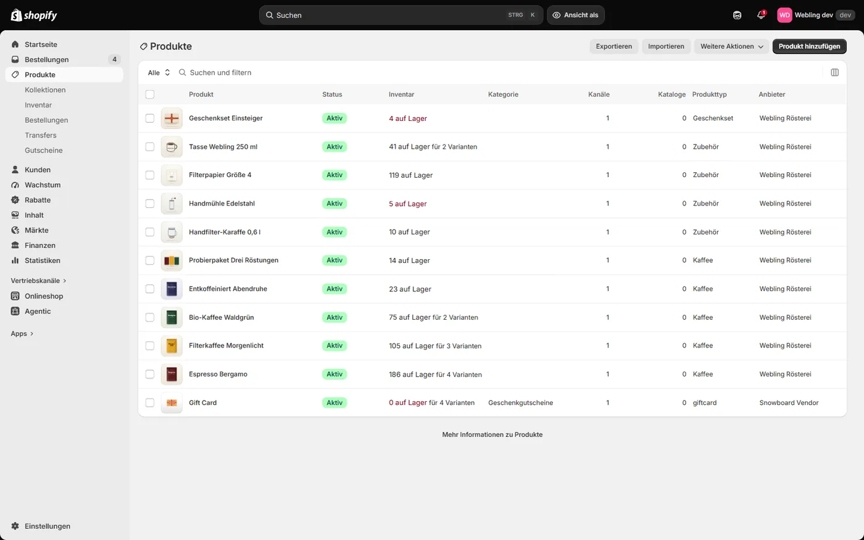Click the Snowboard Vendor cell
This screenshot has width=864, height=540.
click(x=789, y=402)
